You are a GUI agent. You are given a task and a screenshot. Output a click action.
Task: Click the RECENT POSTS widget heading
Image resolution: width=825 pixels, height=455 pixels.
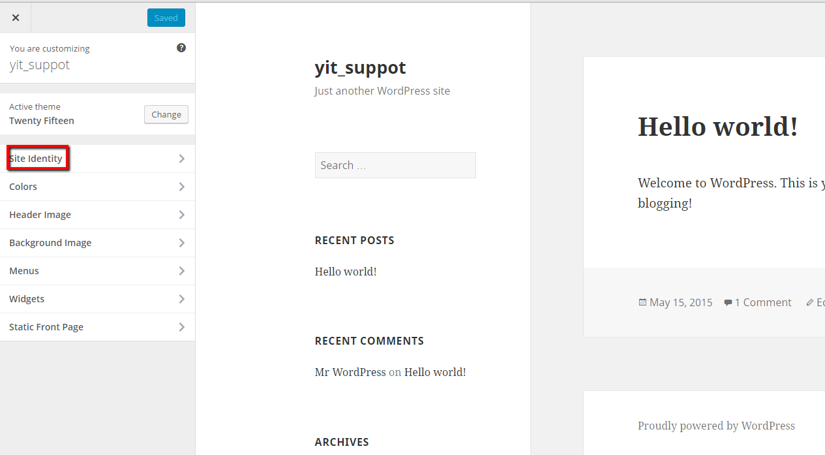tap(355, 240)
